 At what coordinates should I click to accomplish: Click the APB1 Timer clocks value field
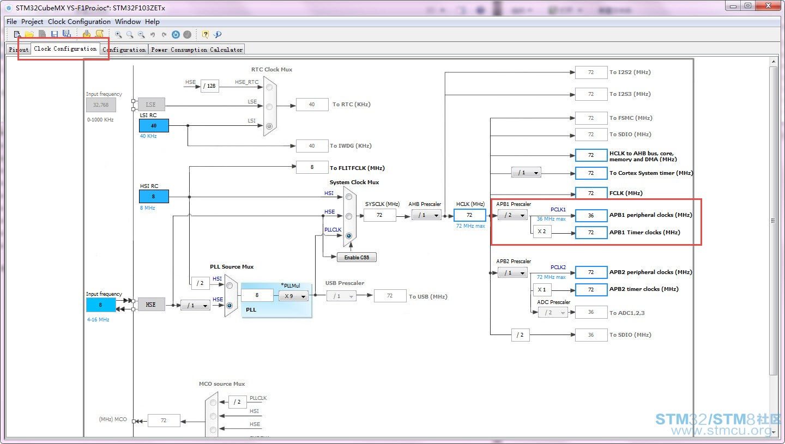tap(591, 233)
